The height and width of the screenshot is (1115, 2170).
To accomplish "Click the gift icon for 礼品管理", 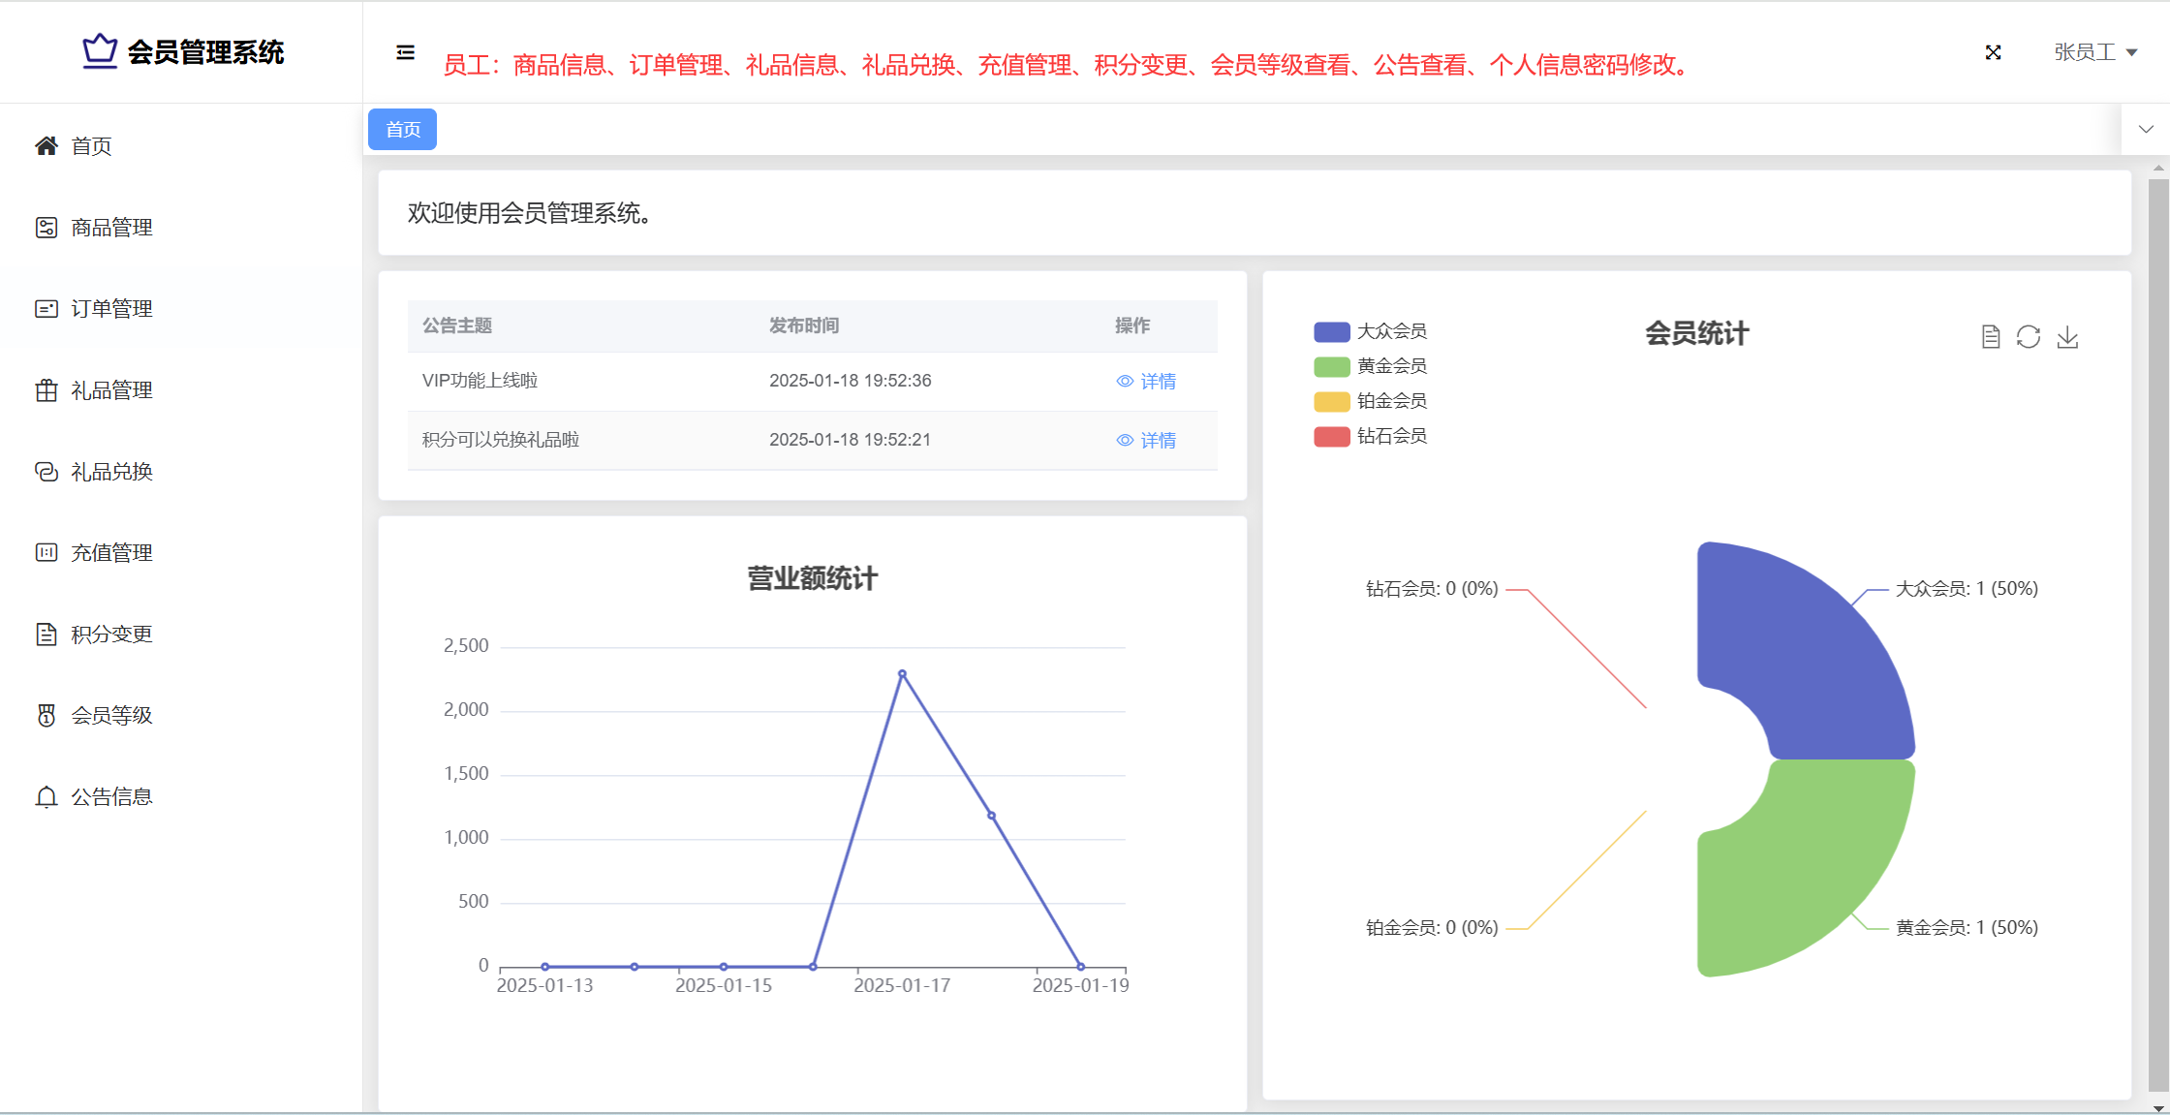I will pos(46,390).
